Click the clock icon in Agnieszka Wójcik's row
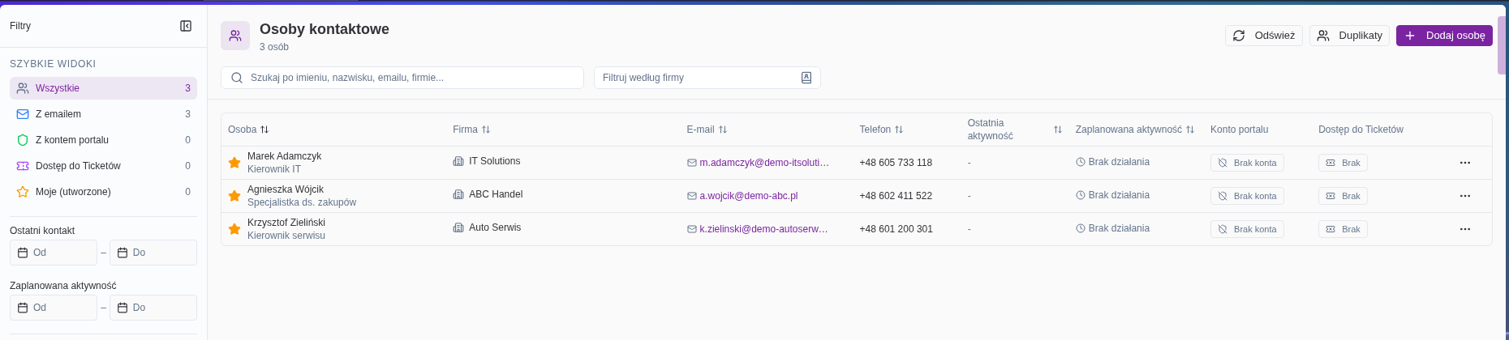Screen dimensions: 1509x340 (1081, 195)
